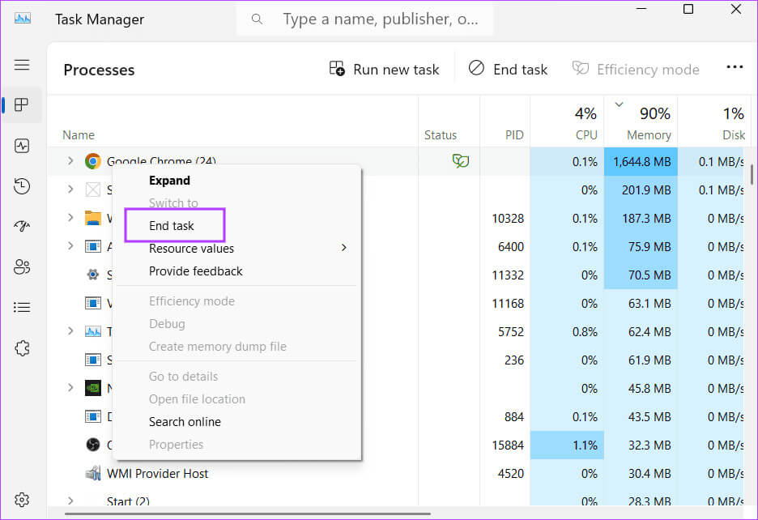
Task: Choose Provide feedback in context menu
Action: (196, 271)
